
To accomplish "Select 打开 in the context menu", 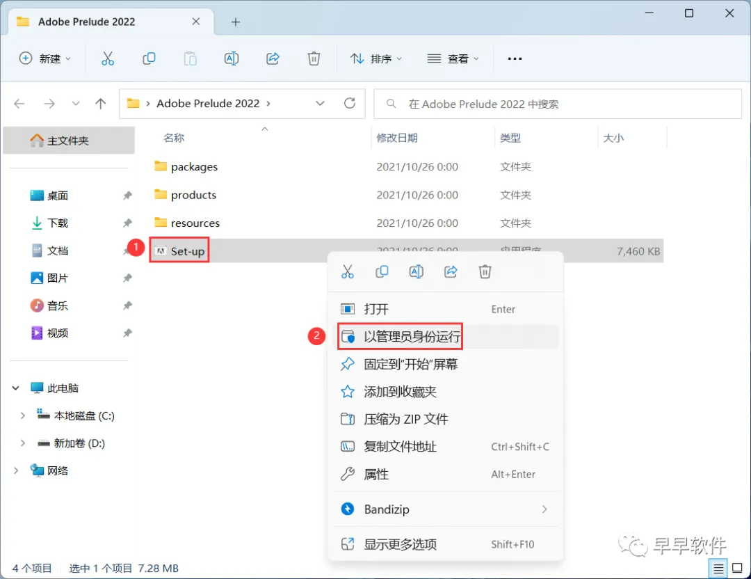I will [x=446, y=309].
